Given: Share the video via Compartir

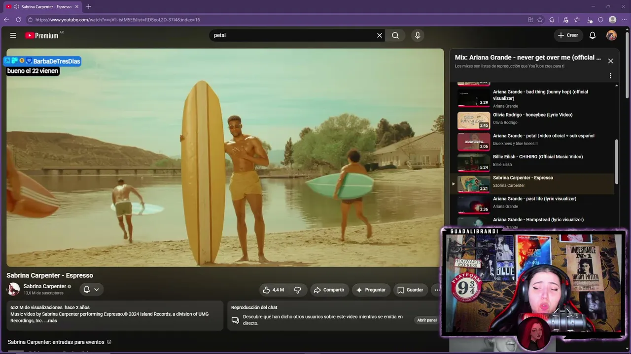Looking at the screenshot, I should click(329, 290).
